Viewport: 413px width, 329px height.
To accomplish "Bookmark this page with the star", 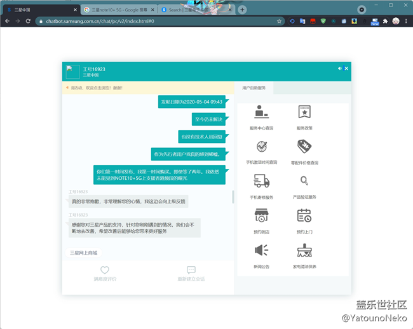I will coord(279,21).
